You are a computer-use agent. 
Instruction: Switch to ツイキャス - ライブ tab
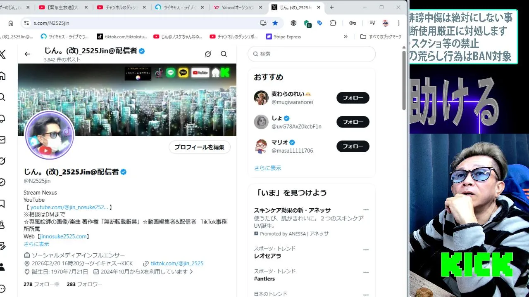click(x=180, y=7)
